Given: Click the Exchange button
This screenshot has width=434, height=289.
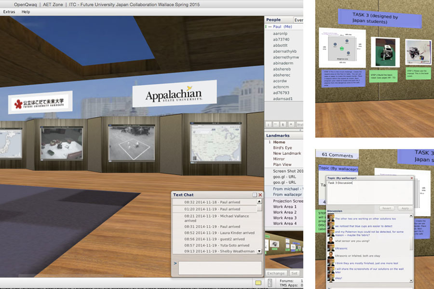Looking at the screenshot, I should point(276,273).
